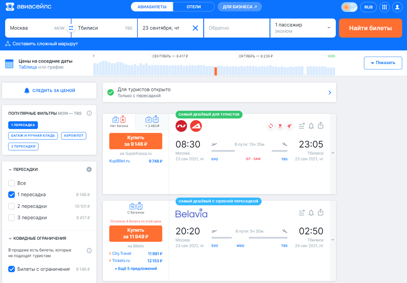Click the Обратно return date field

tap(237, 28)
